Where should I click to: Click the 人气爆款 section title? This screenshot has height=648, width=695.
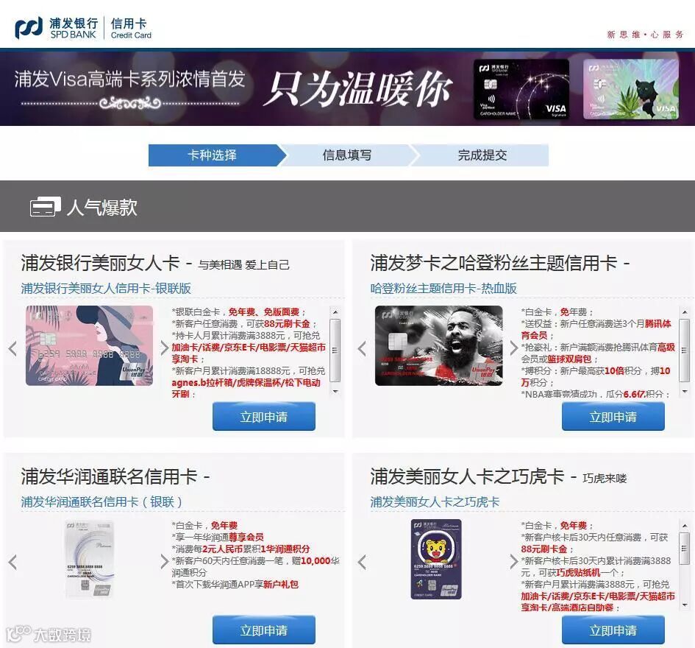[102, 207]
